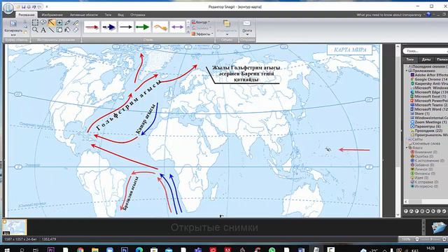This screenshot has height=252, width=448.
Task: Select the Highlighter tool
Action: click(76, 23)
